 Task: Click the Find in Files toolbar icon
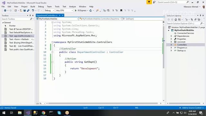(x=97, y=11)
